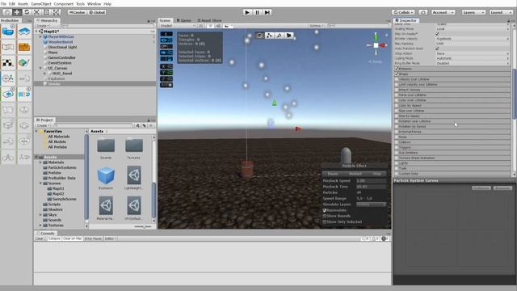Toggle the Emission module checkbox

tap(397, 69)
